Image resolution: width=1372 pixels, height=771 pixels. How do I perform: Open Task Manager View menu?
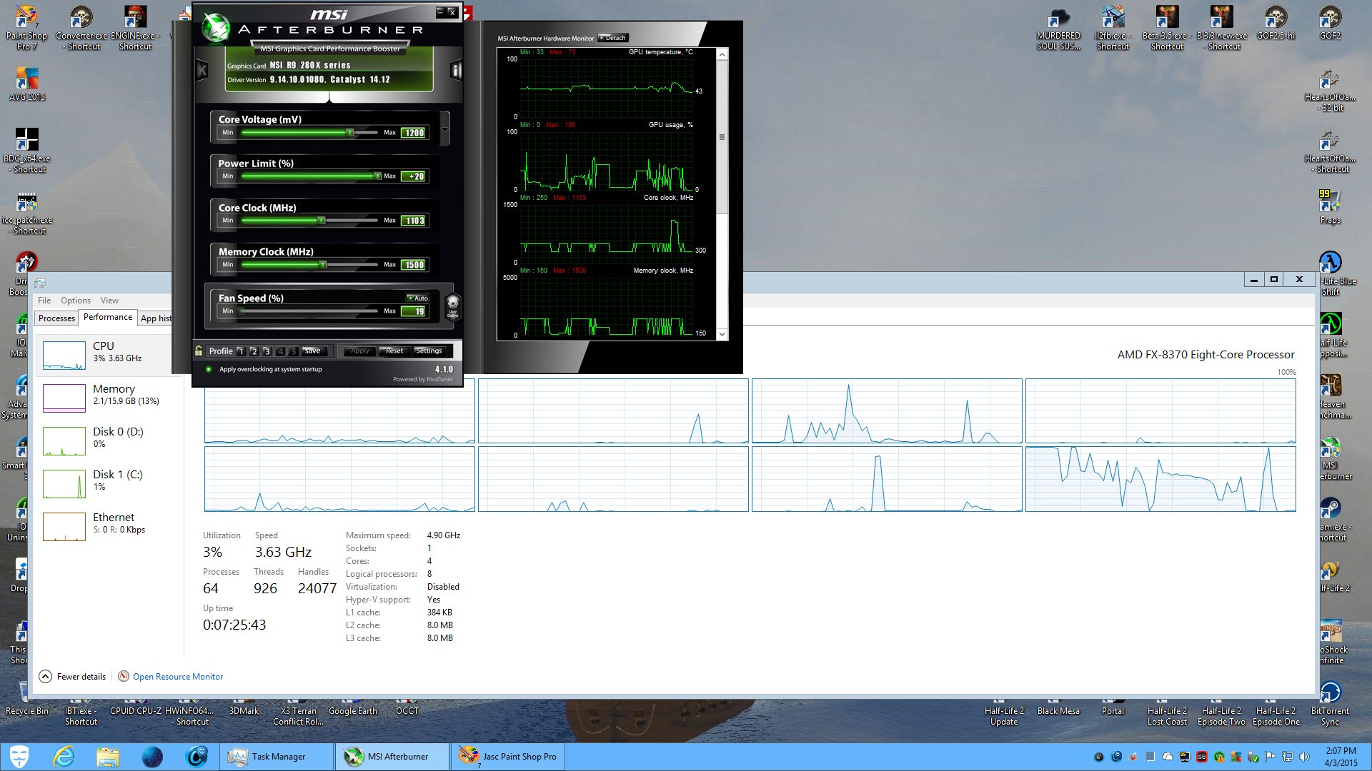coord(109,301)
